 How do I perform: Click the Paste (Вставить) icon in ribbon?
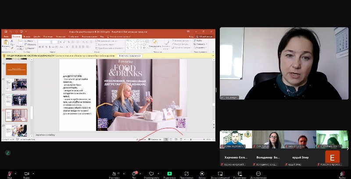click(6, 42)
